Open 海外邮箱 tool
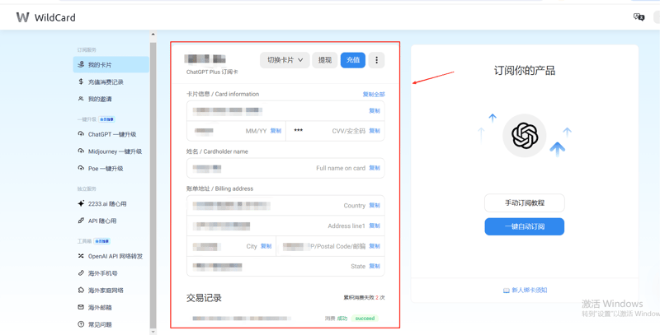The height and width of the screenshot is (335, 660). coord(100,307)
